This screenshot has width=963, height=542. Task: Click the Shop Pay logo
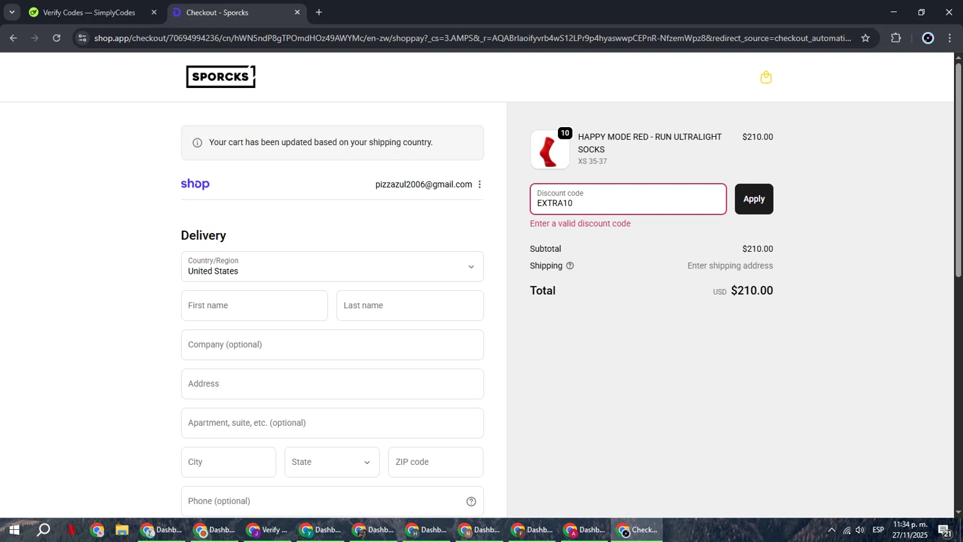tap(195, 184)
